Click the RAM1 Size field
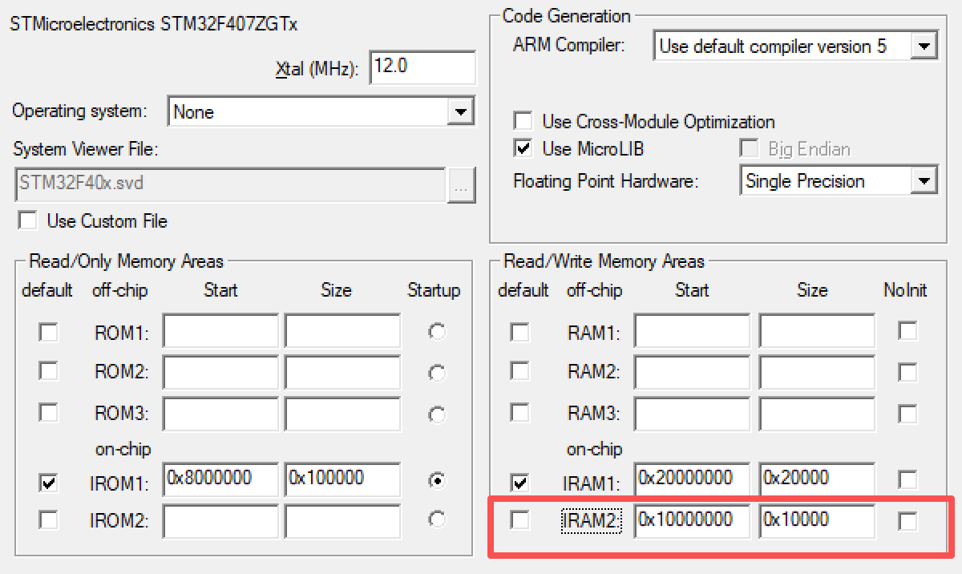This screenshot has width=962, height=574. point(817,331)
